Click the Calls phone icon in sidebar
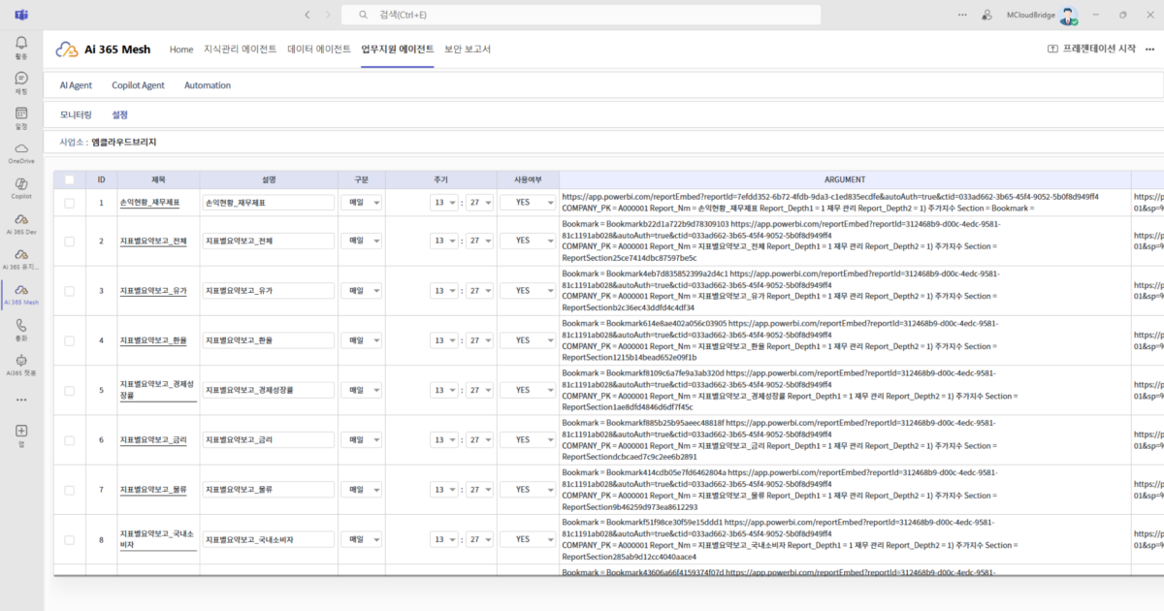The height and width of the screenshot is (611, 1164). (21, 326)
